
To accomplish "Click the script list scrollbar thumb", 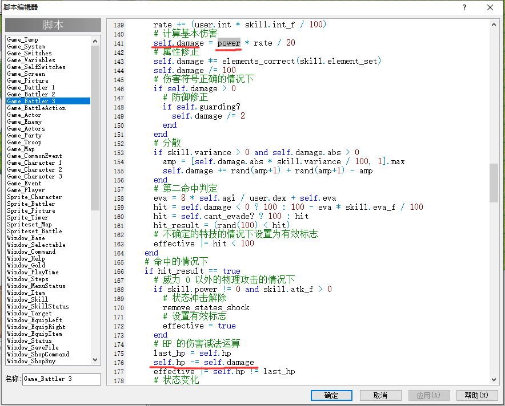I will (95, 128).
